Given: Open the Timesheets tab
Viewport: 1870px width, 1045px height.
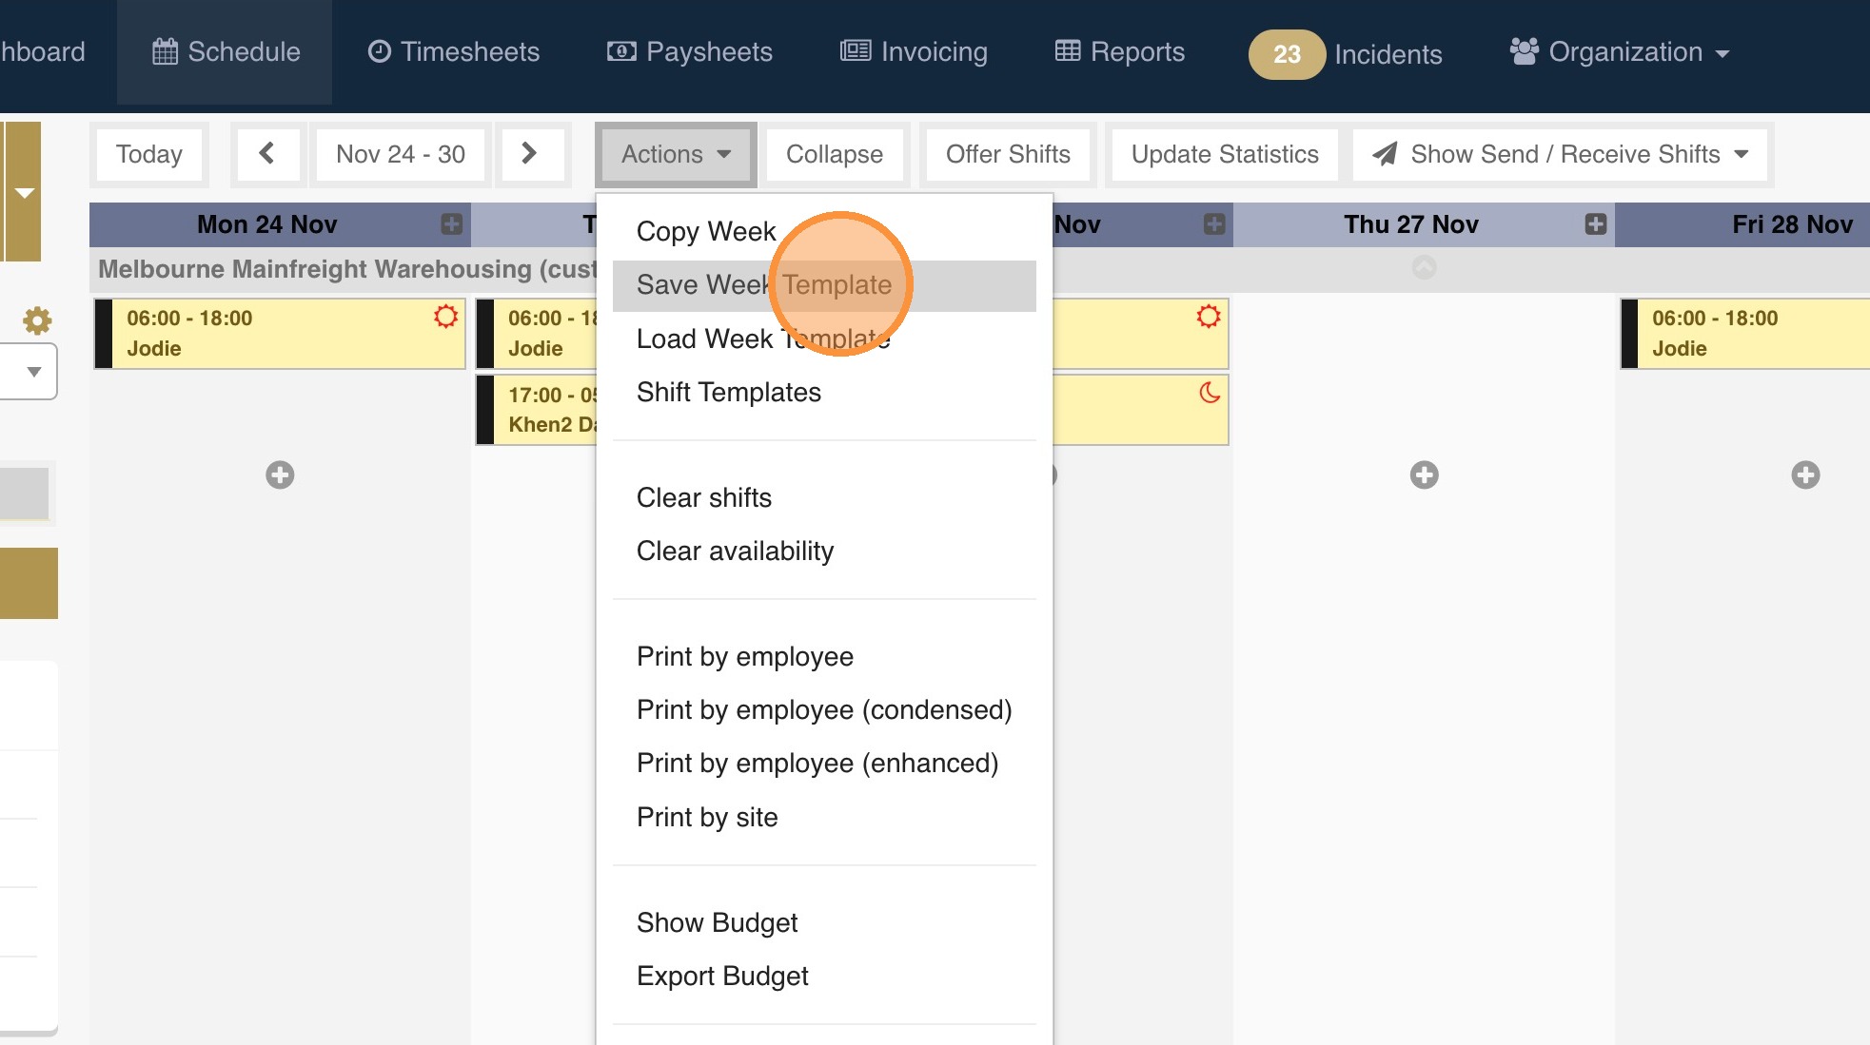Looking at the screenshot, I should [454, 52].
